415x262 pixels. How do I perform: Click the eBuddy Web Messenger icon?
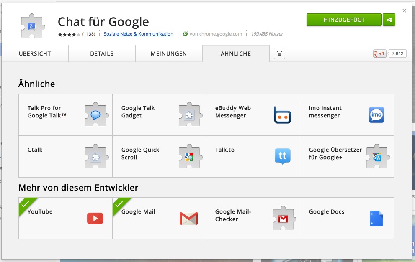pyautogui.click(x=282, y=115)
